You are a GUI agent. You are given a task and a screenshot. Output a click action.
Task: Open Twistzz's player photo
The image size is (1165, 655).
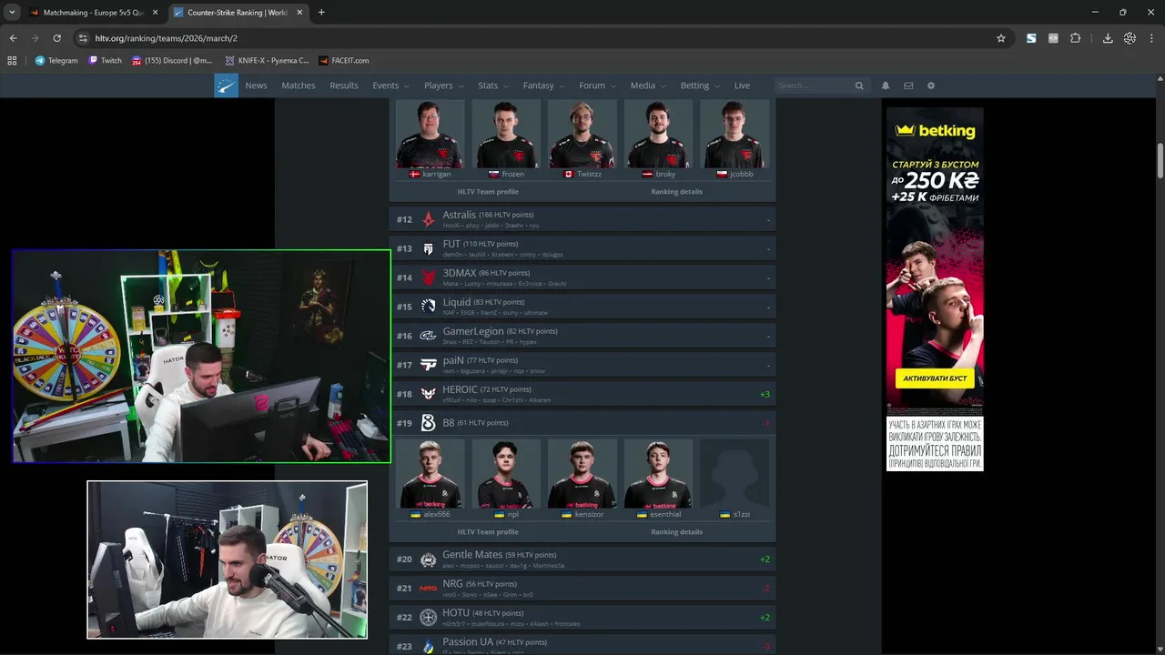(582, 134)
